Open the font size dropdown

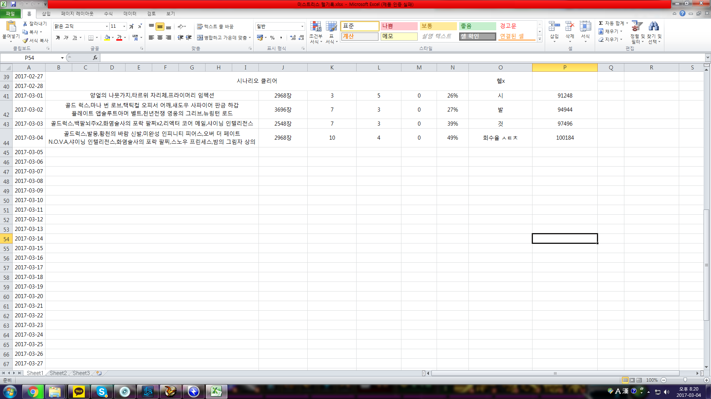pos(124,26)
